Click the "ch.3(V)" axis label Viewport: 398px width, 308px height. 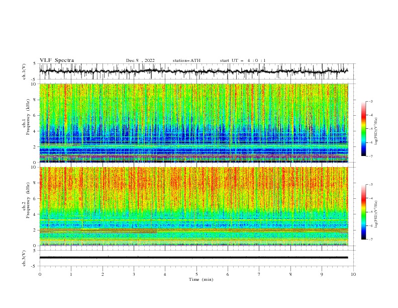(24, 258)
